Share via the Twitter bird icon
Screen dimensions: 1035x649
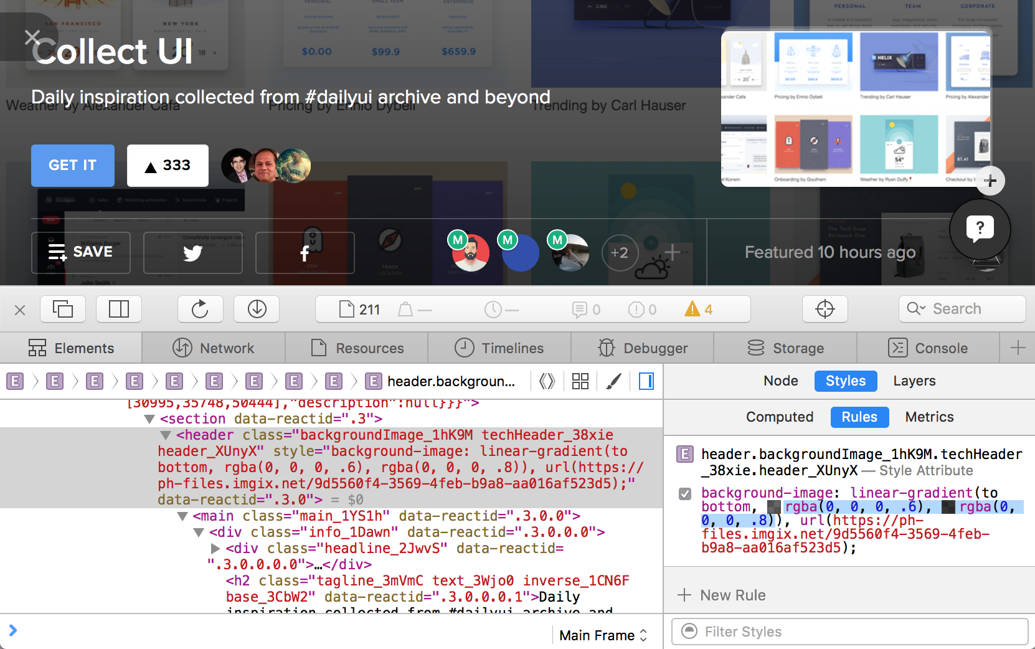click(x=193, y=253)
